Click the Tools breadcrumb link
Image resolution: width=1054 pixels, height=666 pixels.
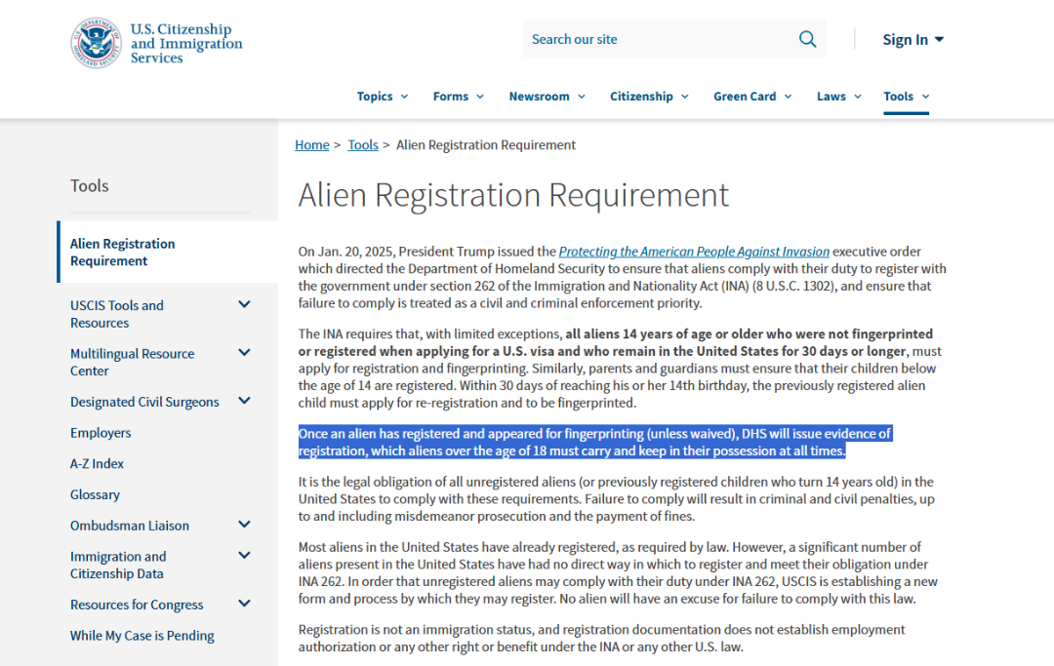(363, 145)
